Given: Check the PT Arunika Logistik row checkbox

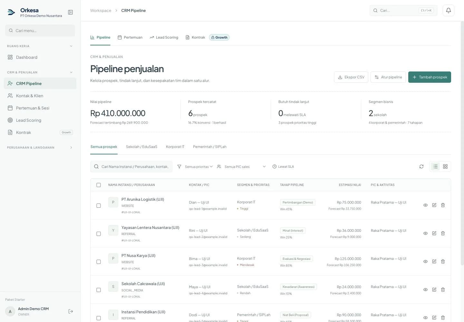Looking at the screenshot, I should coord(99,205).
